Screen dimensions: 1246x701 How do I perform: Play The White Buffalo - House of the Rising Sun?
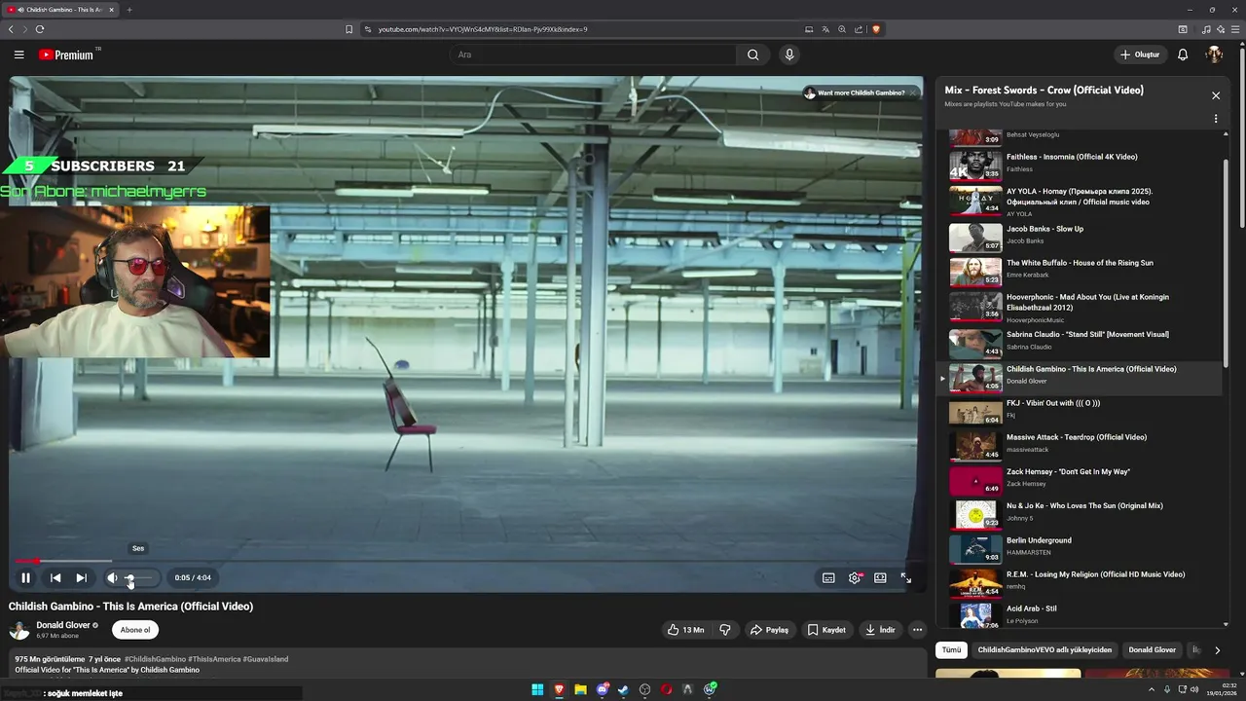[1081, 270]
